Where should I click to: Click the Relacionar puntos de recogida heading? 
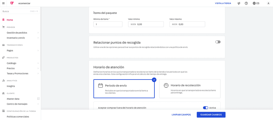[117, 42]
